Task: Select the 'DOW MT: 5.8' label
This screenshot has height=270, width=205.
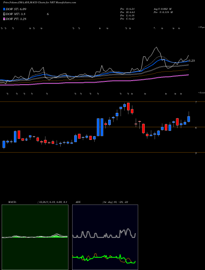Action: click(x=16, y=14)
